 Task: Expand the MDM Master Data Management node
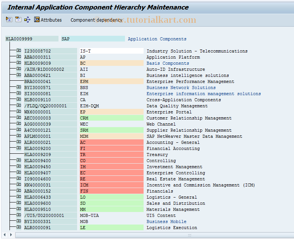[19, 135]
